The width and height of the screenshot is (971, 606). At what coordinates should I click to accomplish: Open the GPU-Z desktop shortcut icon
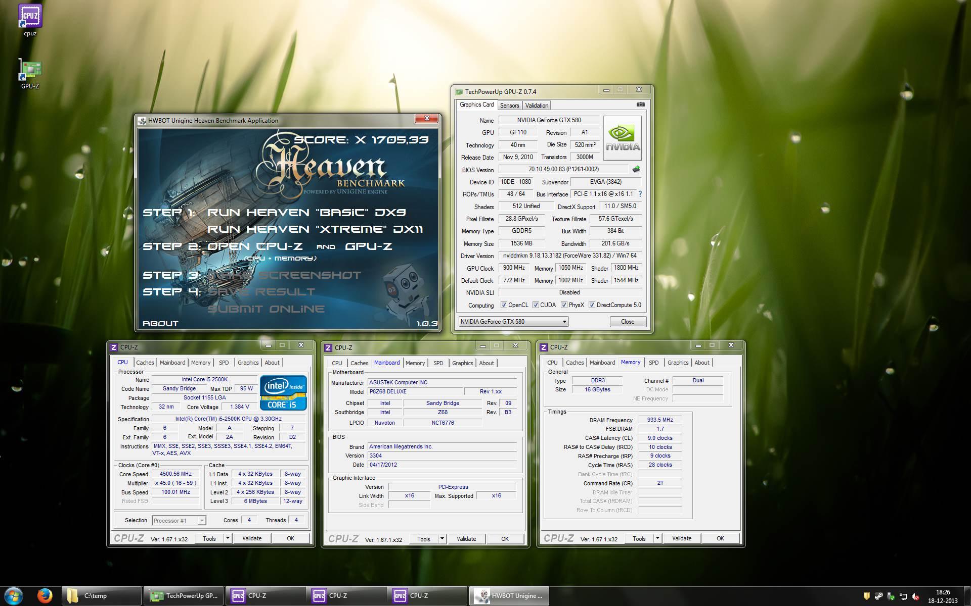(30, 70)
